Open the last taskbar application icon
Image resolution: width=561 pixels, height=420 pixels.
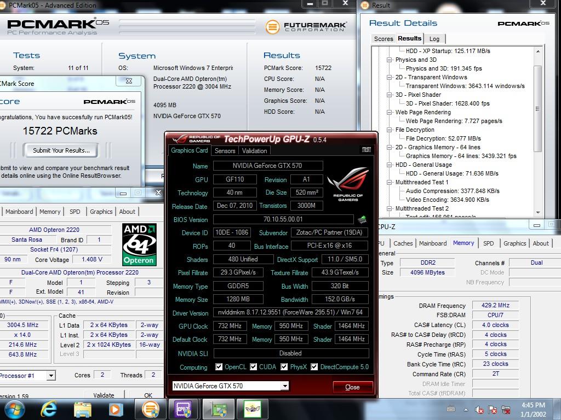click(x=252, y=409)
